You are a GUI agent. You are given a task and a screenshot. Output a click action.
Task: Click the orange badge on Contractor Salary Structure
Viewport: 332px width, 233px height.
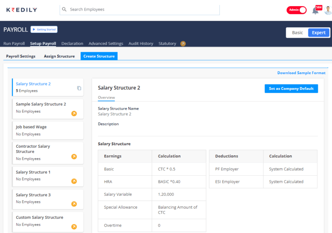(x=74, y=157)
